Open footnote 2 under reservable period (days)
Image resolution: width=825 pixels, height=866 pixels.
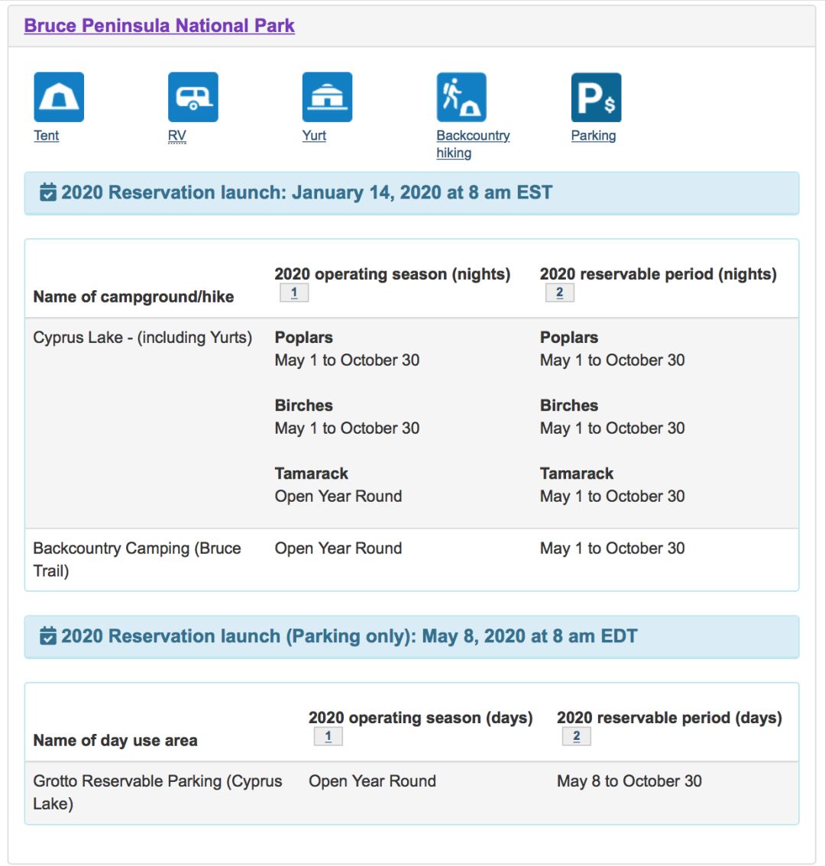click(x=576, y=736)
